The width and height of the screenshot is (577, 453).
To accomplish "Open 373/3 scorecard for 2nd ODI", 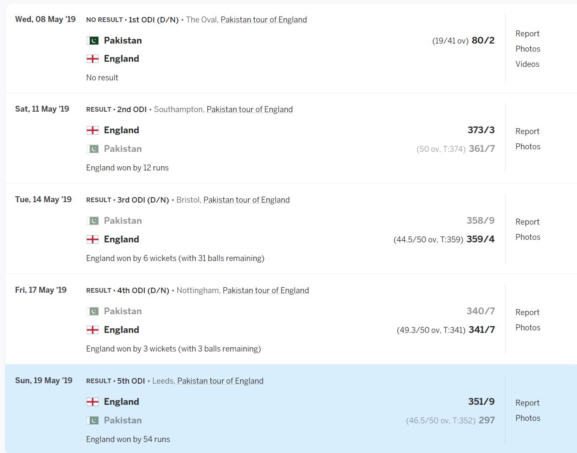I will coord(481,130).
